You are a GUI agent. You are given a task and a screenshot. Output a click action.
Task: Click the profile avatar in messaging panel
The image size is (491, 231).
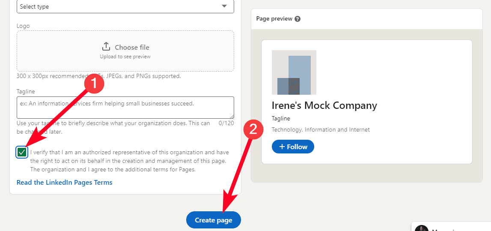click(421, 228)
